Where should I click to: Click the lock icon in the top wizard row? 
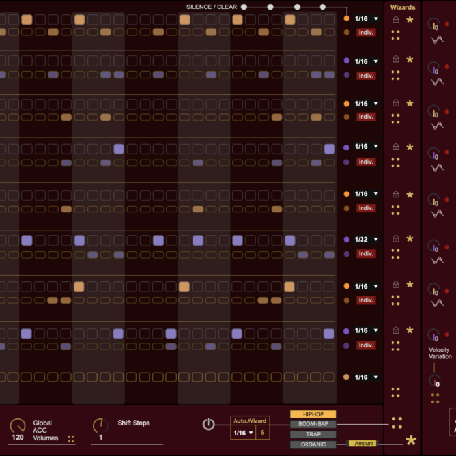(x=395, y=20)
